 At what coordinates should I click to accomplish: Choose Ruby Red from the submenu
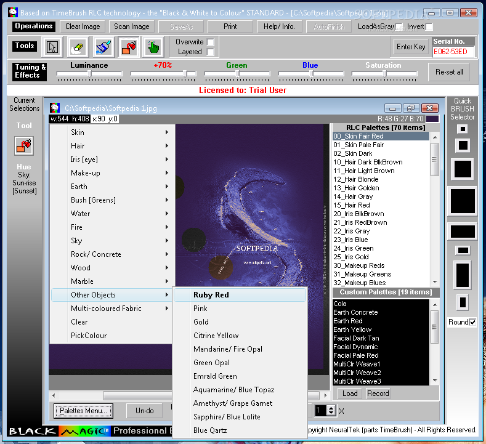tap(240, 295)
